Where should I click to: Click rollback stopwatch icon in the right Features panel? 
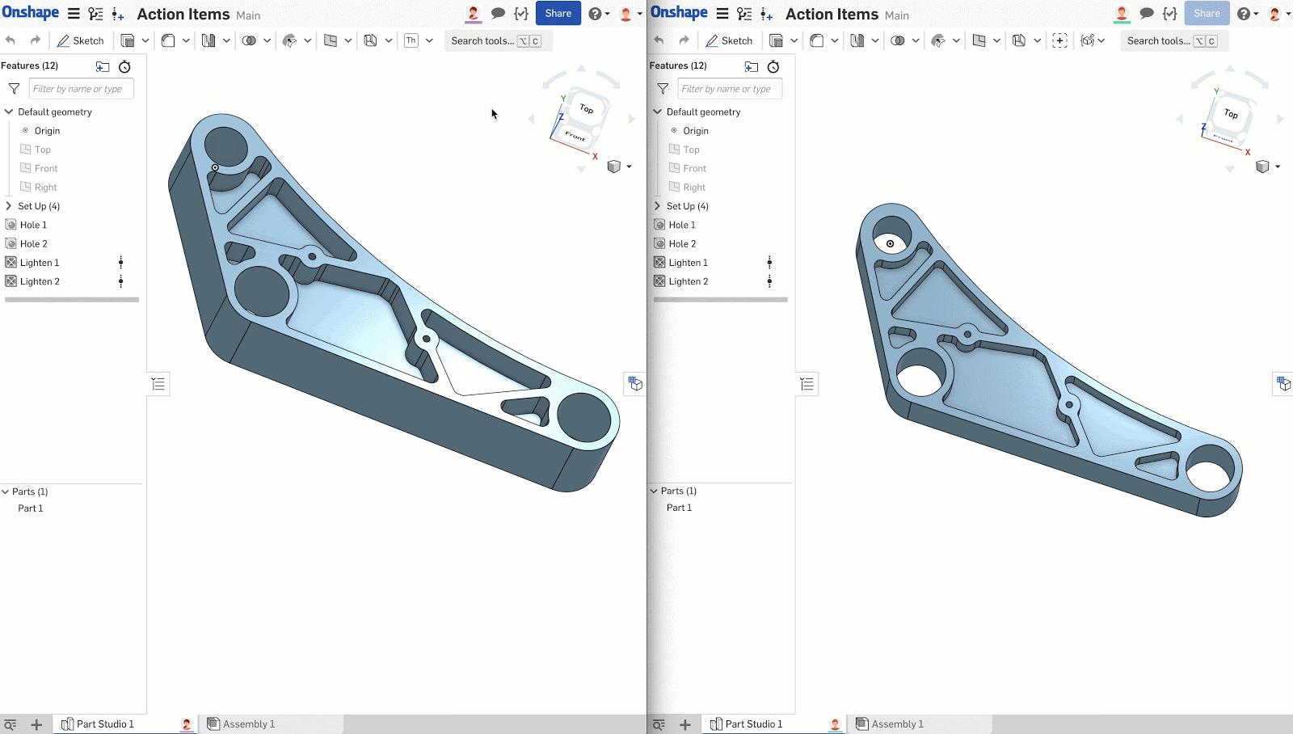(x=773, y=66)
